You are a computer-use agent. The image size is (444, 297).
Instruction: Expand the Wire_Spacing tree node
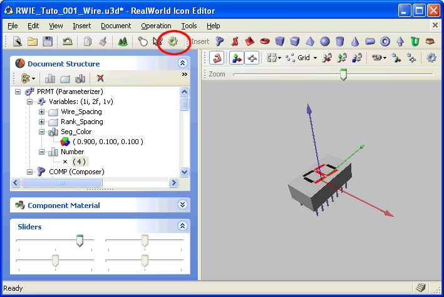tap(41, 112)
